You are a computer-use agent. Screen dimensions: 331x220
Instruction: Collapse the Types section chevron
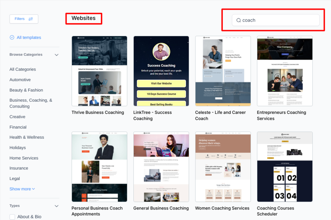(x=57, y=206)
